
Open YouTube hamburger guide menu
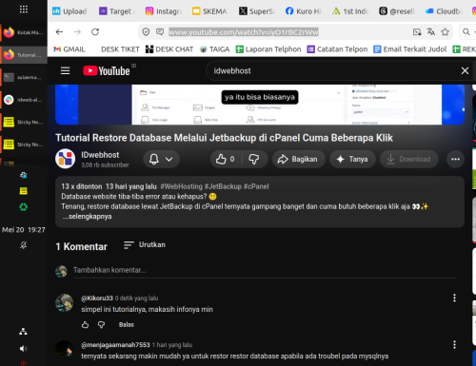[x=66, y=70]
